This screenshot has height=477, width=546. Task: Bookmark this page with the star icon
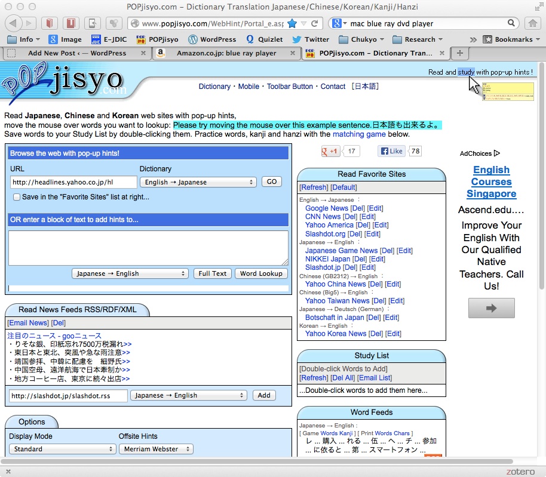click(x=292, y=23)
